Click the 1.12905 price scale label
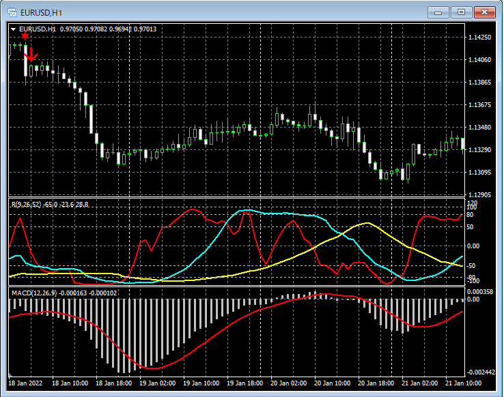This screenshot has height=397, width=504. pos(481,195)
